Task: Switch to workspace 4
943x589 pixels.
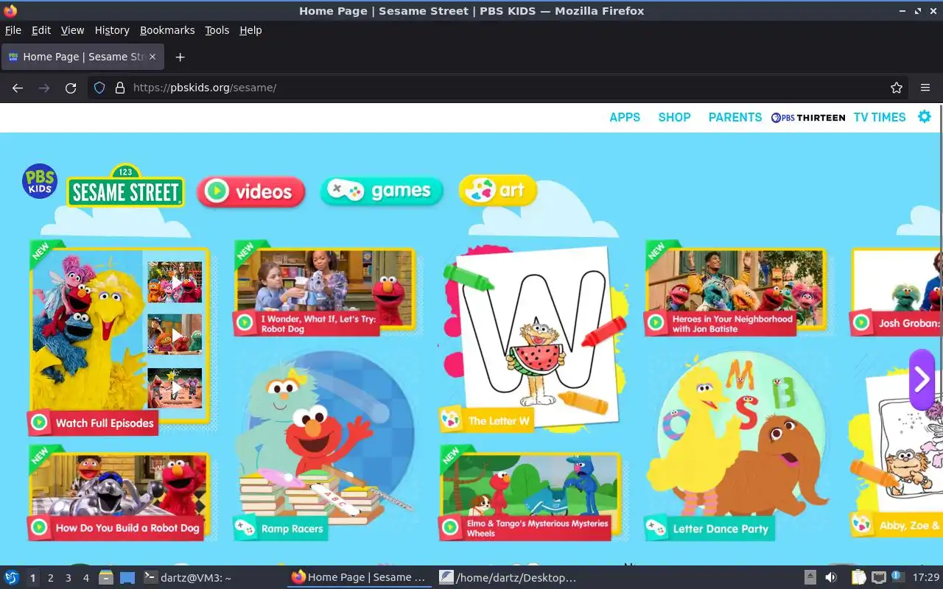Action: [x=85, y=578]
